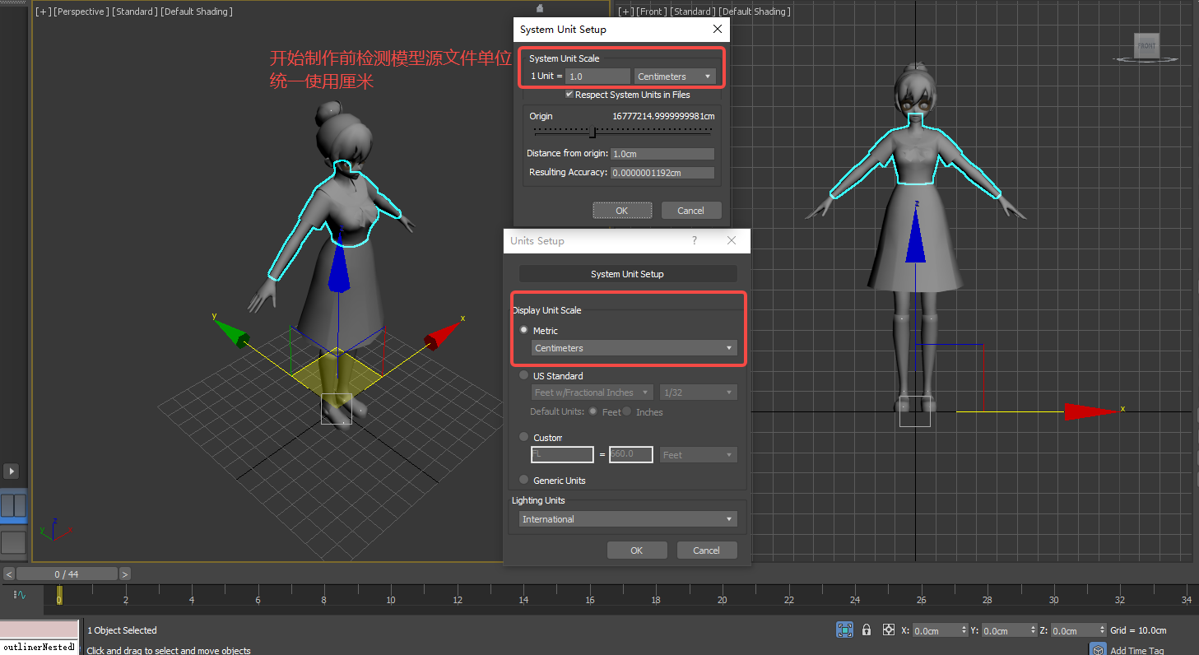Screen dimensions: 1199x655
Task: Click OK in Units Setup dialog
Action: (x=637, y=550)
